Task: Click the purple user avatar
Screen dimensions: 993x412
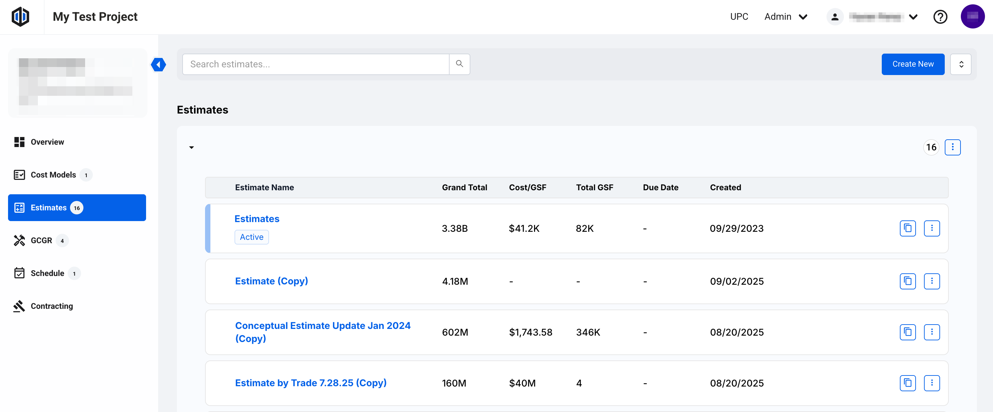Action: 973,16
